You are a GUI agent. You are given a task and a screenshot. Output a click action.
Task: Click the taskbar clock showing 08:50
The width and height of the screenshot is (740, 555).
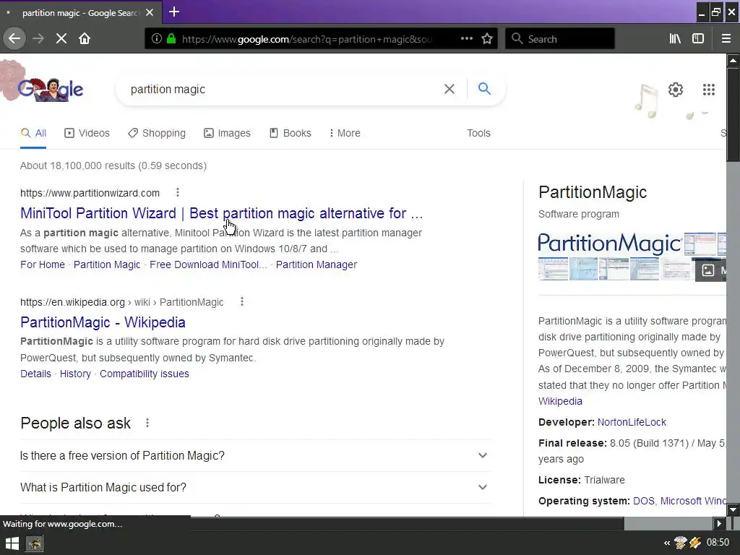(x=718, y=543)
